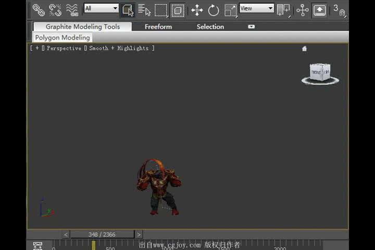Click the Polygon Modeling panel button
This screenshot has height=250, width=375.
click(x=63, y=37)
